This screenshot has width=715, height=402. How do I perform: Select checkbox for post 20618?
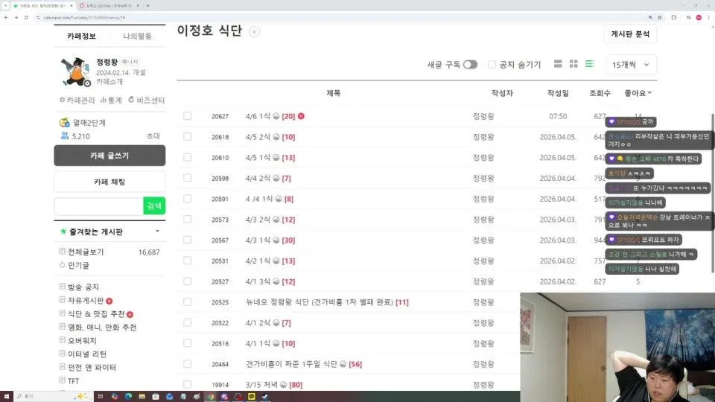(x=188, y=136)
